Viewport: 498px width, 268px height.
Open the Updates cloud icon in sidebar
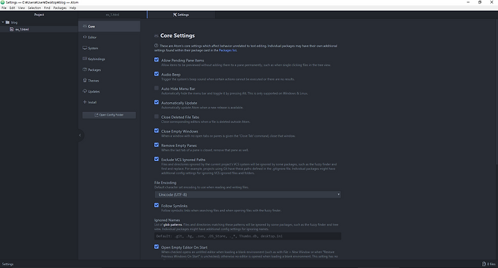click(85, 91)
